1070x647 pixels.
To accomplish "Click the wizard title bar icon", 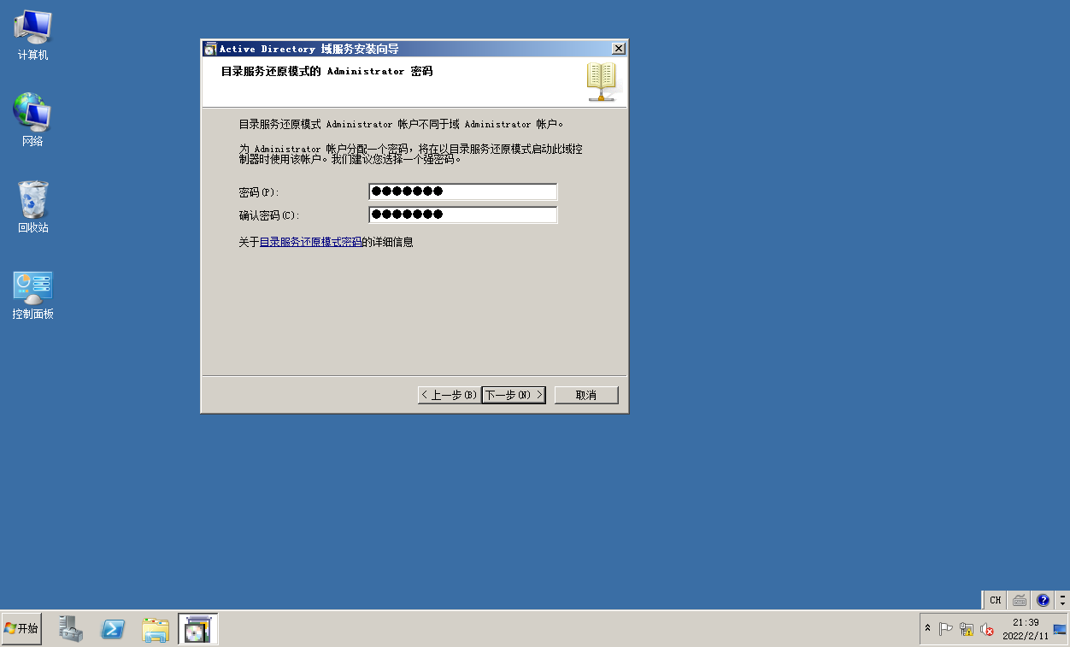I will (x=210, y=49).
